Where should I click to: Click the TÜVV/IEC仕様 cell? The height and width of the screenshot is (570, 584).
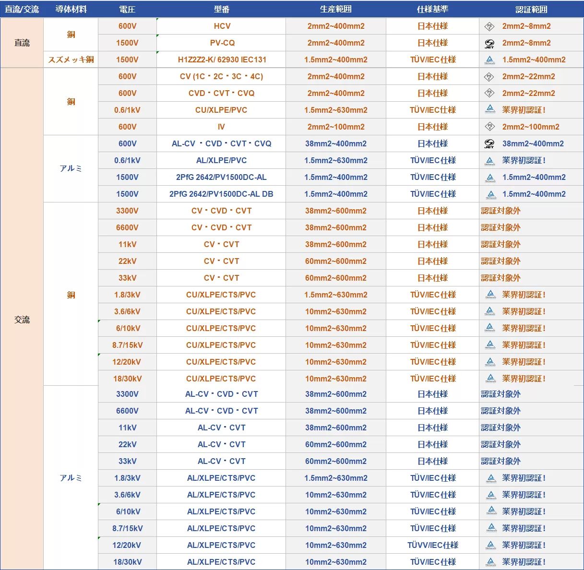pos(432,545)
